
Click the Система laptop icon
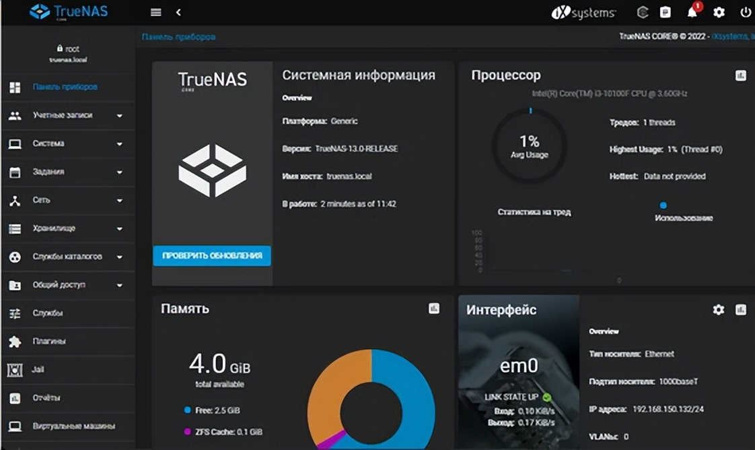click(15, 143)
